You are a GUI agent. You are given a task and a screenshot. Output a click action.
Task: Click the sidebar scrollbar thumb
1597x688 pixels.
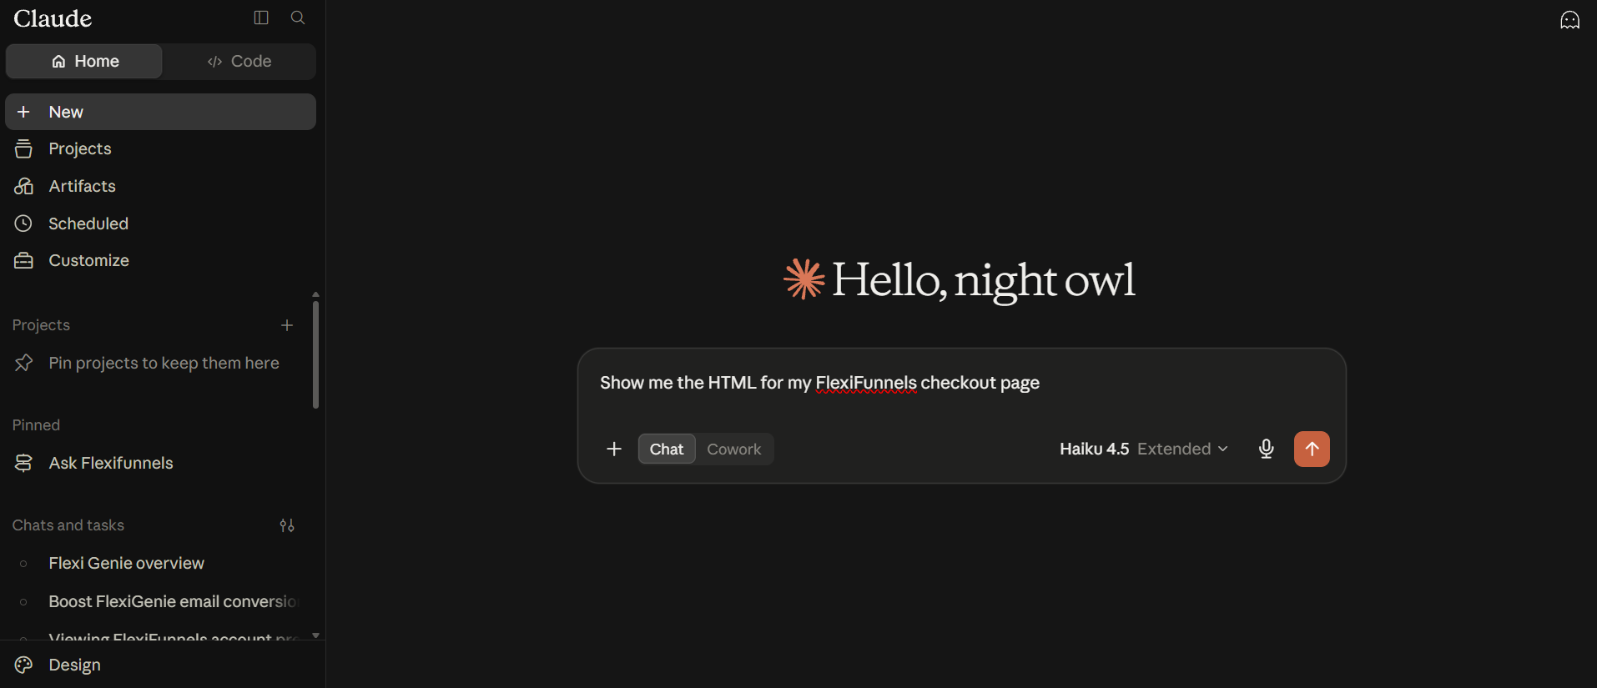tap(315, 355)
